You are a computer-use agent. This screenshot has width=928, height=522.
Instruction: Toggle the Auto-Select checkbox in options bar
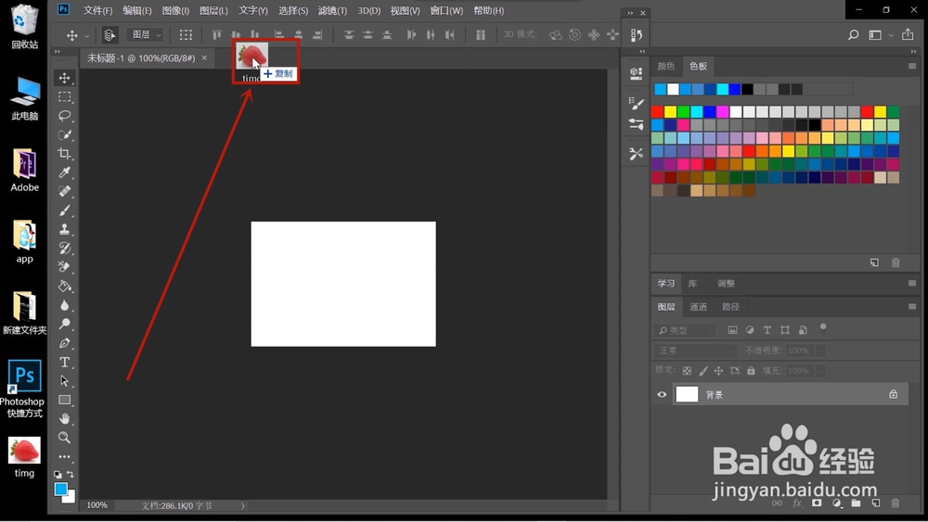pos(110,35)
